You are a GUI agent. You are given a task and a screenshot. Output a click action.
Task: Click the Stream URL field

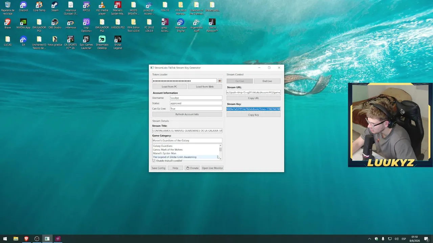coord(253,92)
